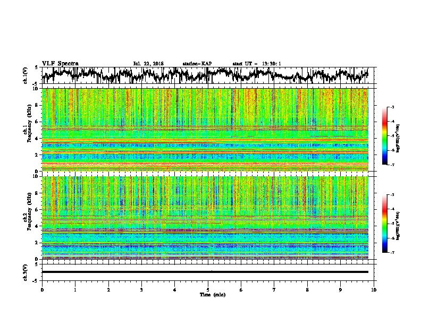The width and height of the screenshot is (421, 325).
Task: Click the "ch.1(V)" waveform axis label
Action: tap(26, 75)
